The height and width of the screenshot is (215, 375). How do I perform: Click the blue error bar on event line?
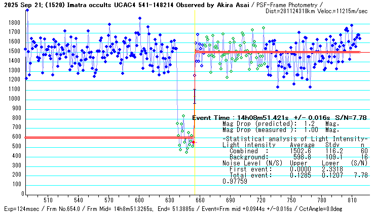[195, 96]
